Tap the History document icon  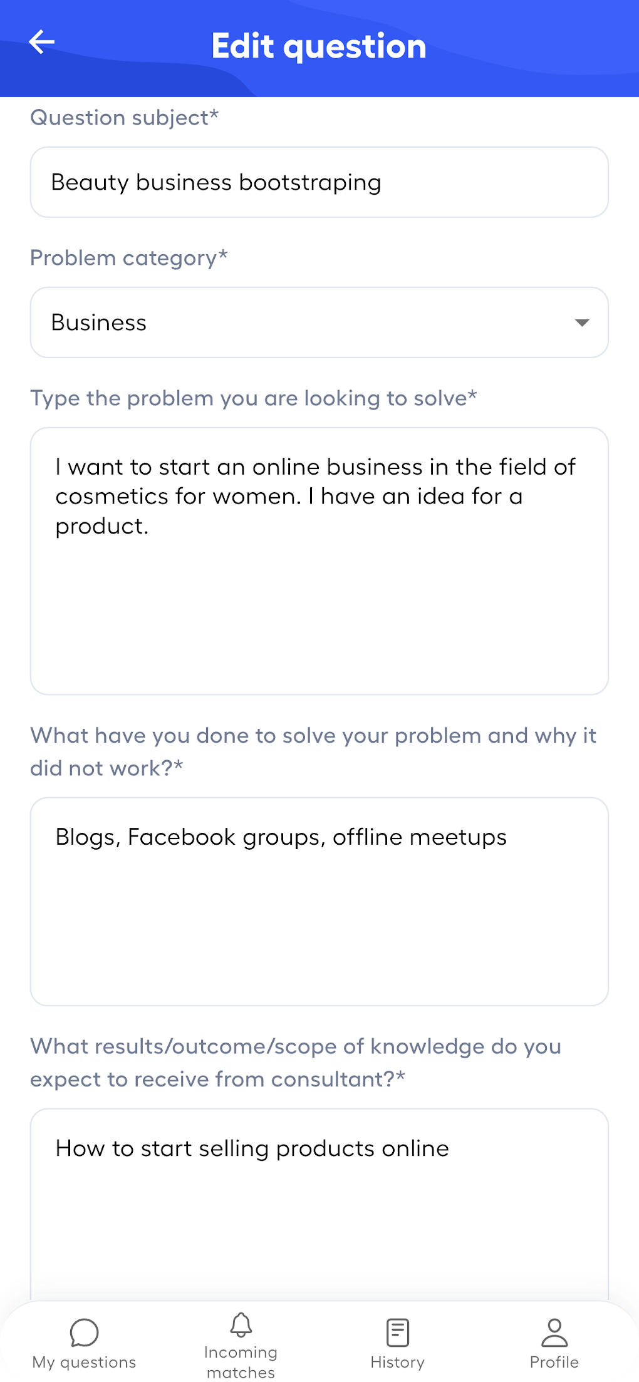tap(397, 1332)
